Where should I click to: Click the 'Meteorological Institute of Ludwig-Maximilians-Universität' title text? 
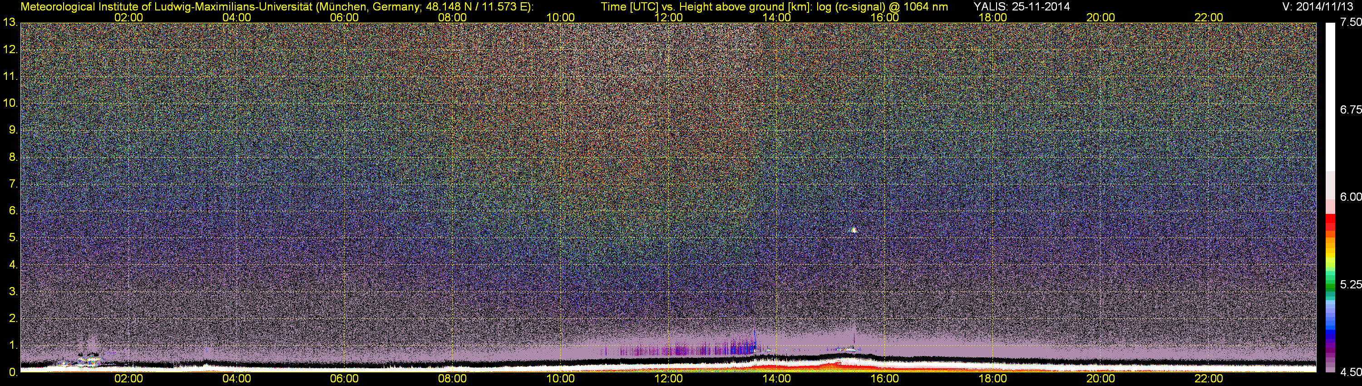(x=166, y=7)
